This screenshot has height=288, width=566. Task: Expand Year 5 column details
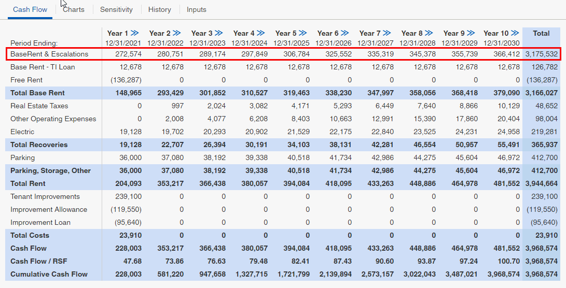tap(303, 33)
